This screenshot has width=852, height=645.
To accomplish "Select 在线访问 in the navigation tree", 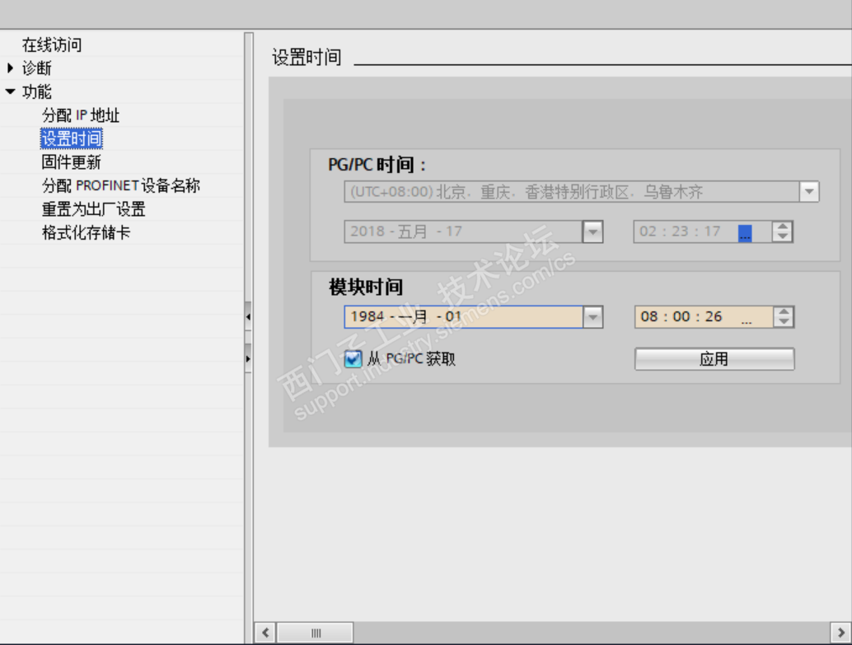I will [52, 44].
